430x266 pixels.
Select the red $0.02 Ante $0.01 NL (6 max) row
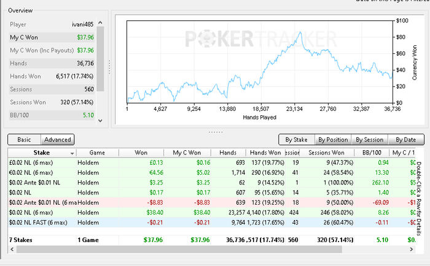212,202
